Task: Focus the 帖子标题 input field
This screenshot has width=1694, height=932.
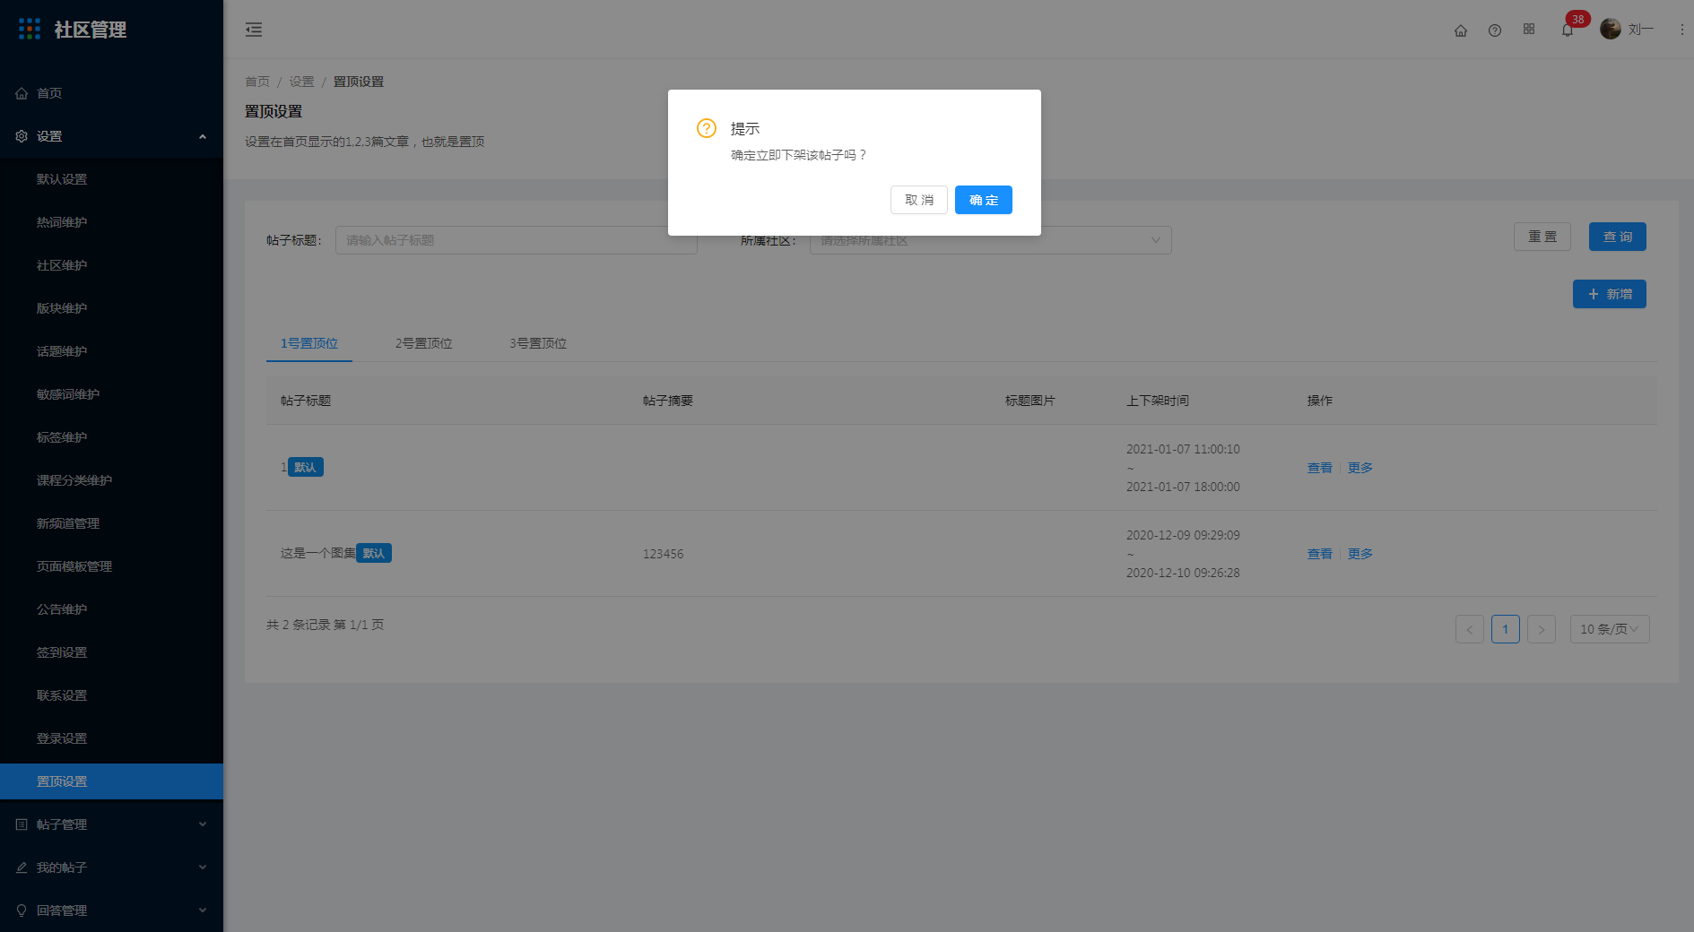Action: pyautogui.click(x=517, y=240)
